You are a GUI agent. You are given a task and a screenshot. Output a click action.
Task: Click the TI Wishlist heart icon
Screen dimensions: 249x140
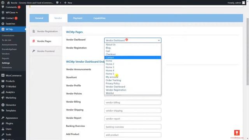coord(3,86)
